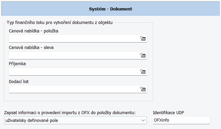Click the 'Cenová nabídka - sleva' label
221x129 pixels.
point(31,47)
